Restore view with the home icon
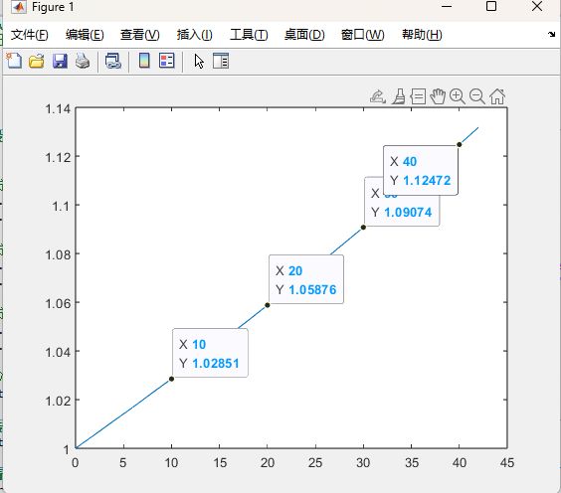 [497, 96]
